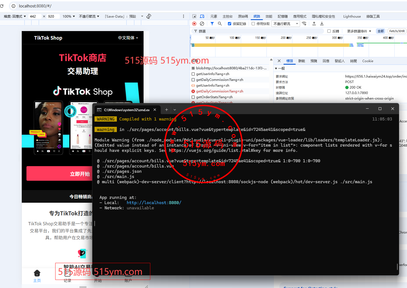Enable the 停用快取 disable cache checkbox
The width and height of the screenshot is (407, 288).
253,24
